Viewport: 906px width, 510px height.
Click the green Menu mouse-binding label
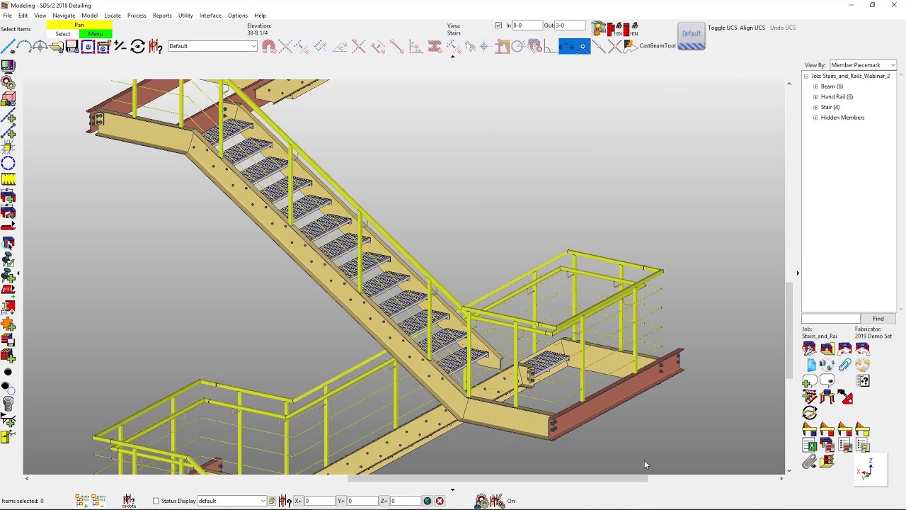96,34
